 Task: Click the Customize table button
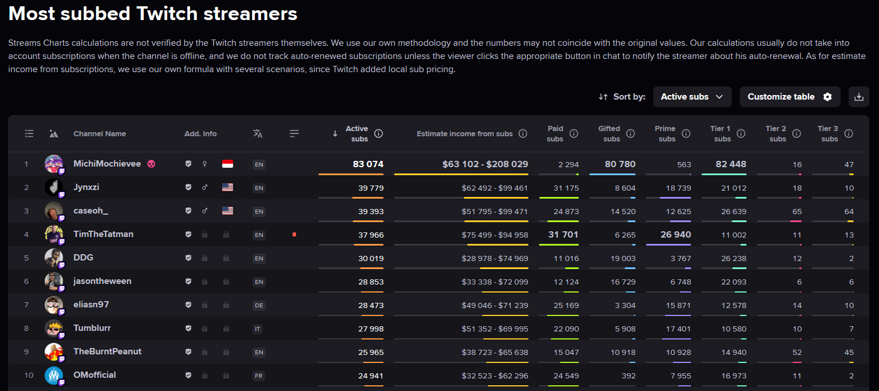tap(790, 97)
